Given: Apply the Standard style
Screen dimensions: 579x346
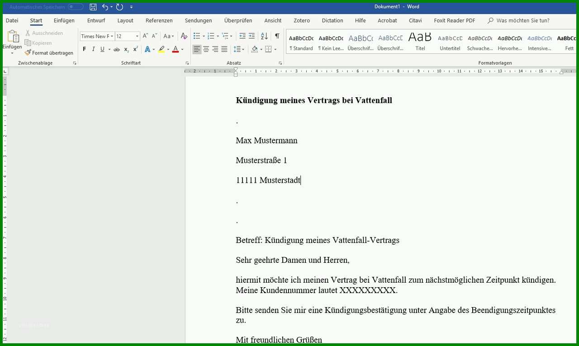Looking at the screenshot, I should [x=301, y=42].
